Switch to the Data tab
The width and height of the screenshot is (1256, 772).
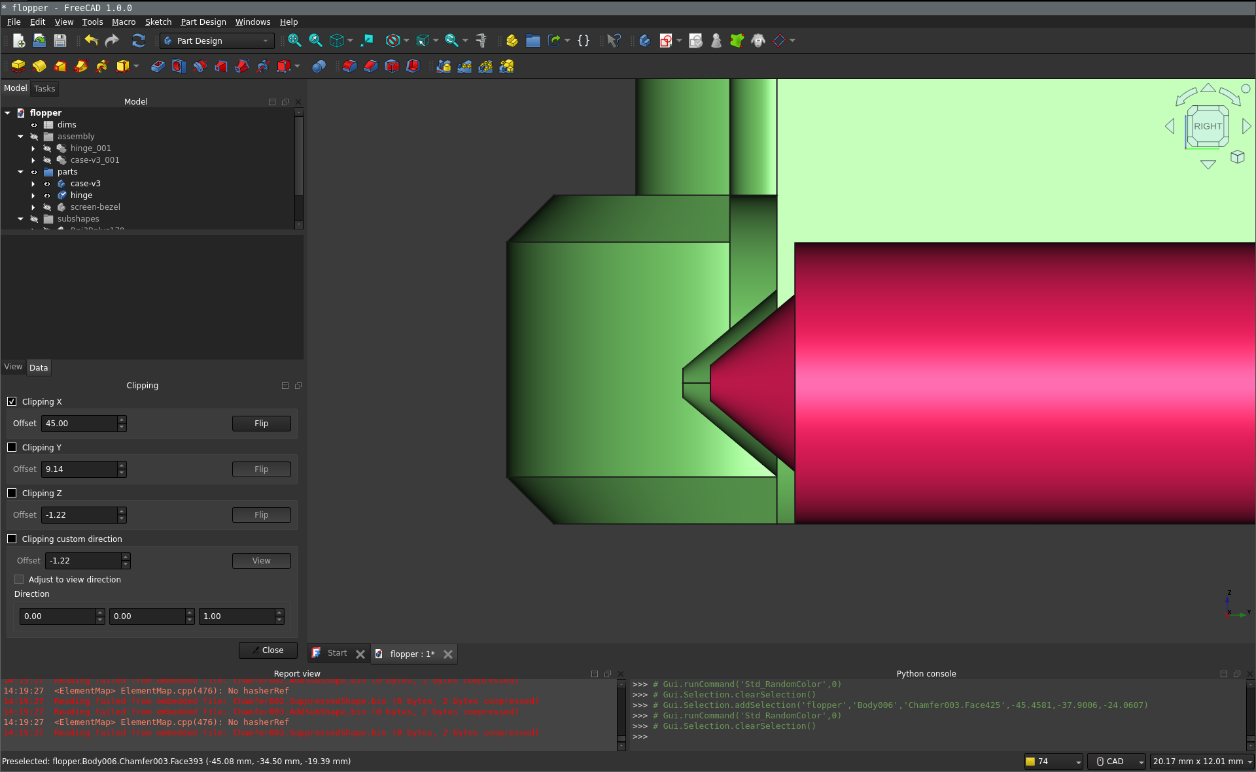39,367
